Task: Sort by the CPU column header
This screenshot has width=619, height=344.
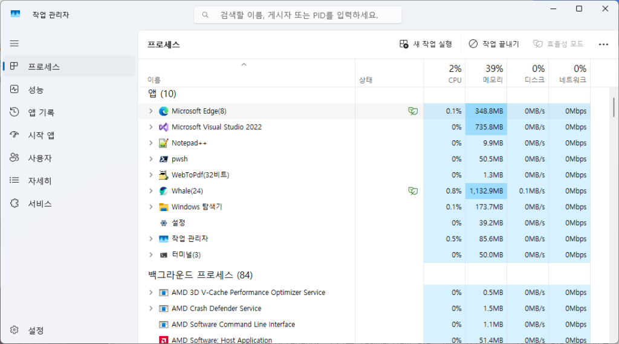Action: (x=444, y=73)
